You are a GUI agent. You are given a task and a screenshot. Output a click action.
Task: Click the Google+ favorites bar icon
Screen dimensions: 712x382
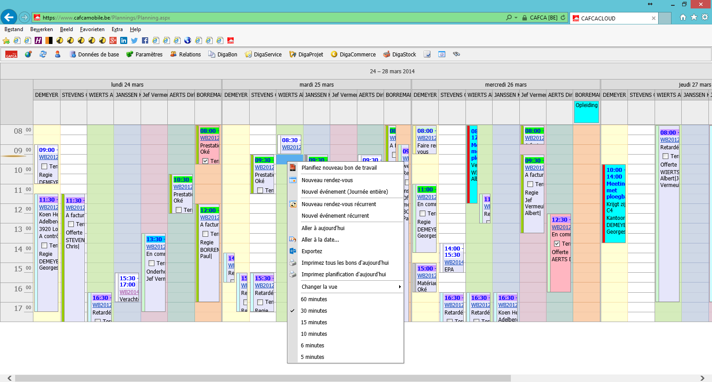113,40
